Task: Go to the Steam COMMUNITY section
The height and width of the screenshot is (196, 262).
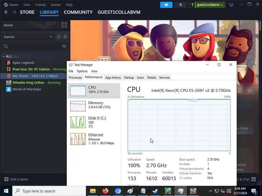Action: (78, 12)
